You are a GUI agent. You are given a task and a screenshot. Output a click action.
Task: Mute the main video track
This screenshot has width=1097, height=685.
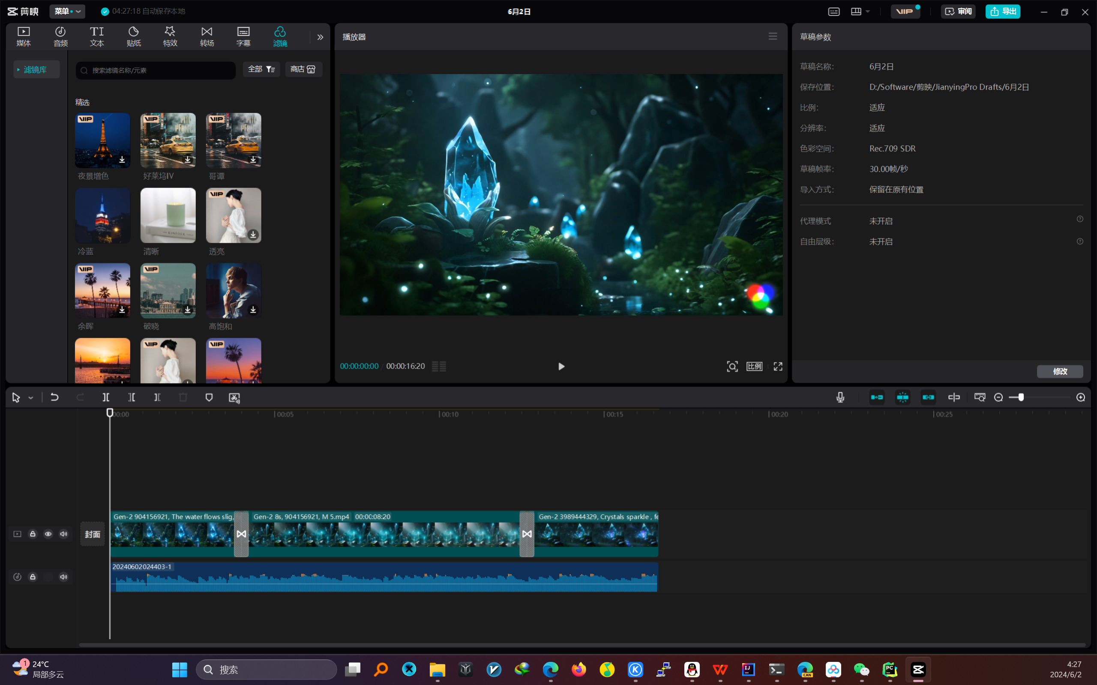[x=63, y=534]
